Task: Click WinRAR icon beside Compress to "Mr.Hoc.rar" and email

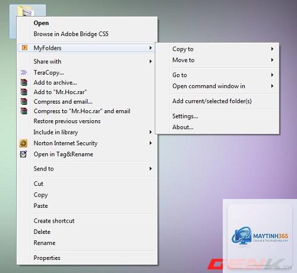Action: [x=24, y=111]
